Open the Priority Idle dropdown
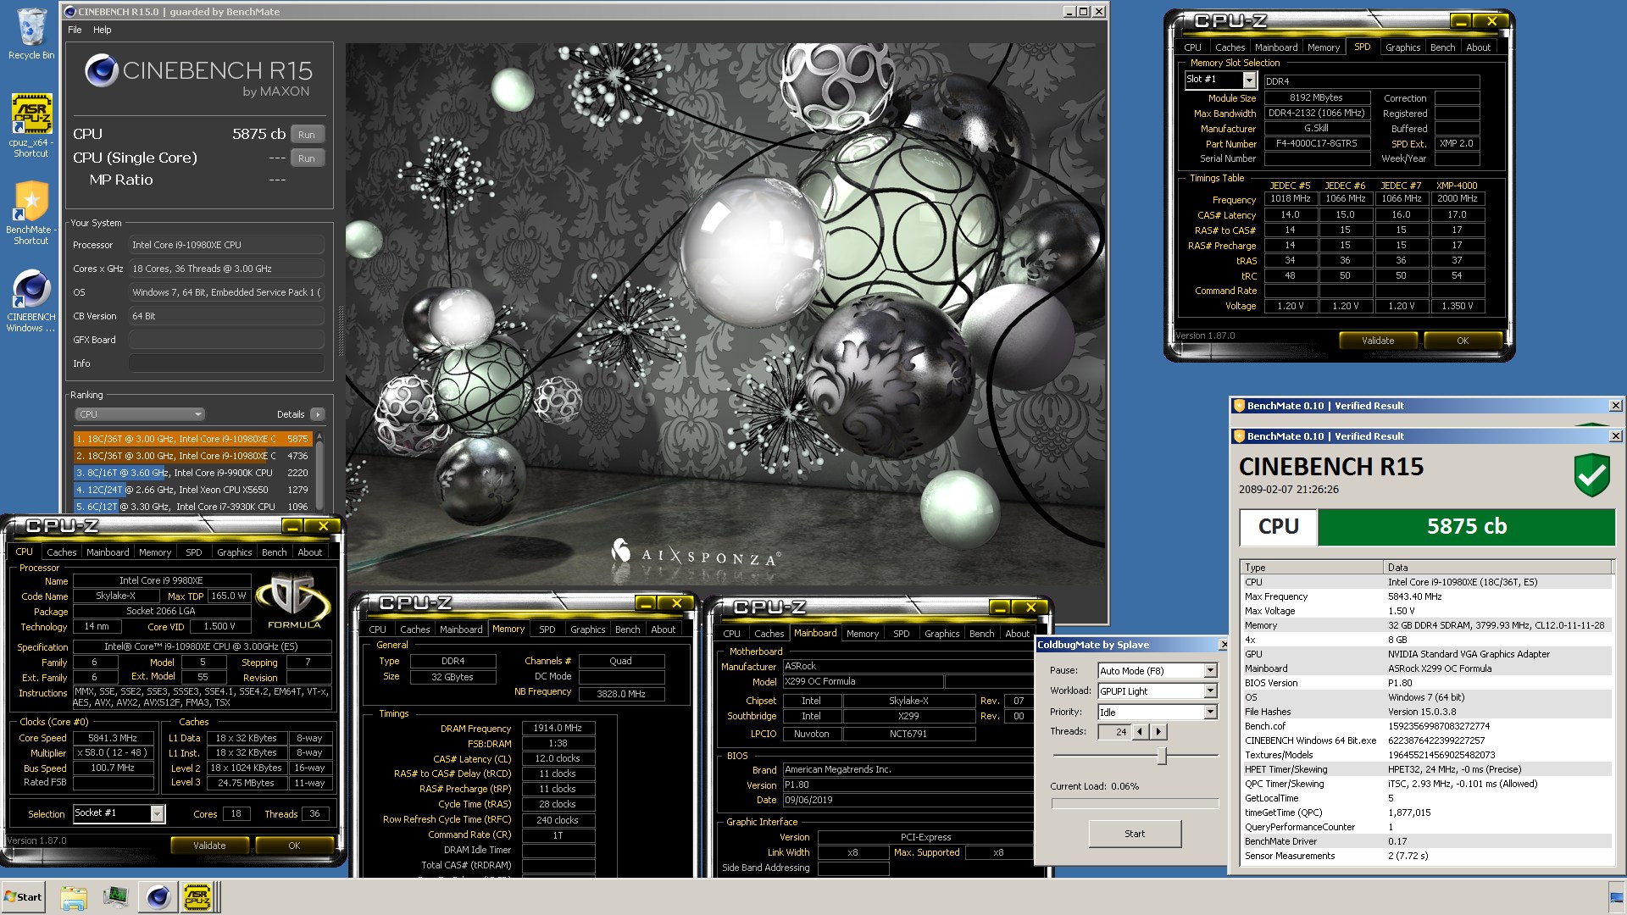 pyautogui.click(x=1210, y=713)
